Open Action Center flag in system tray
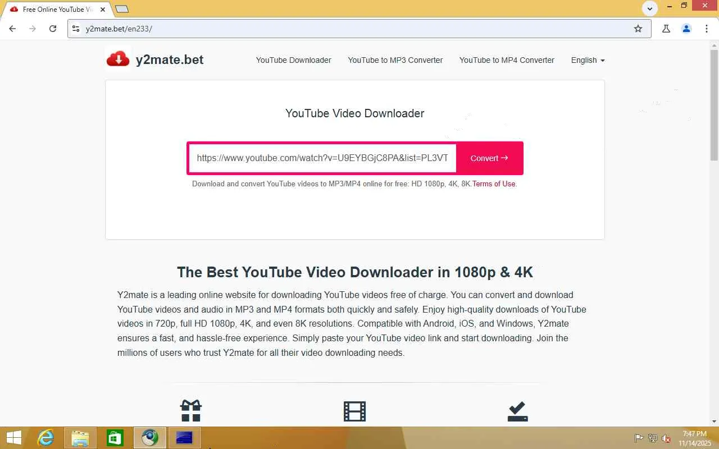 639,438
